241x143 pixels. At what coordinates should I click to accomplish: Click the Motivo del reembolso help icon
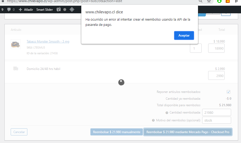(x=153, y=120)
